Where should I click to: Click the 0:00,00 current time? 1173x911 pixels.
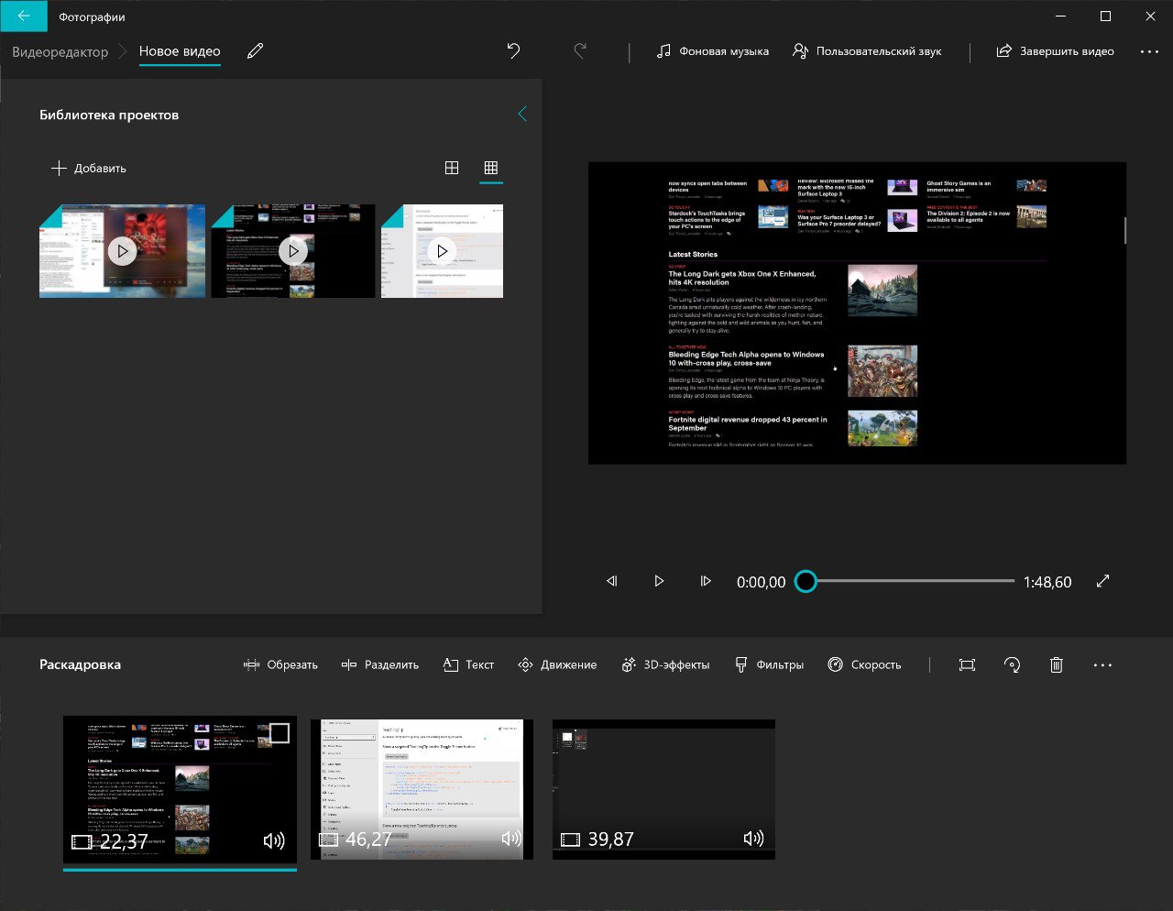pyautogui.click(x=762, y=582)
